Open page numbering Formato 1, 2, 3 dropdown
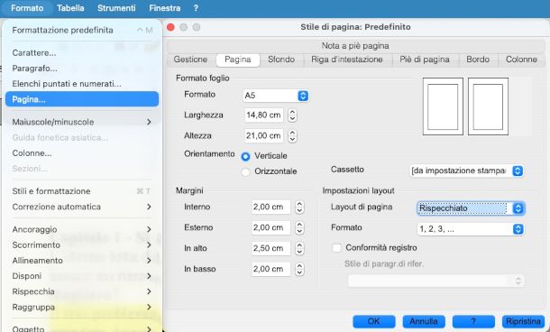This screenshot has height=332, width=550. [471, 229]
